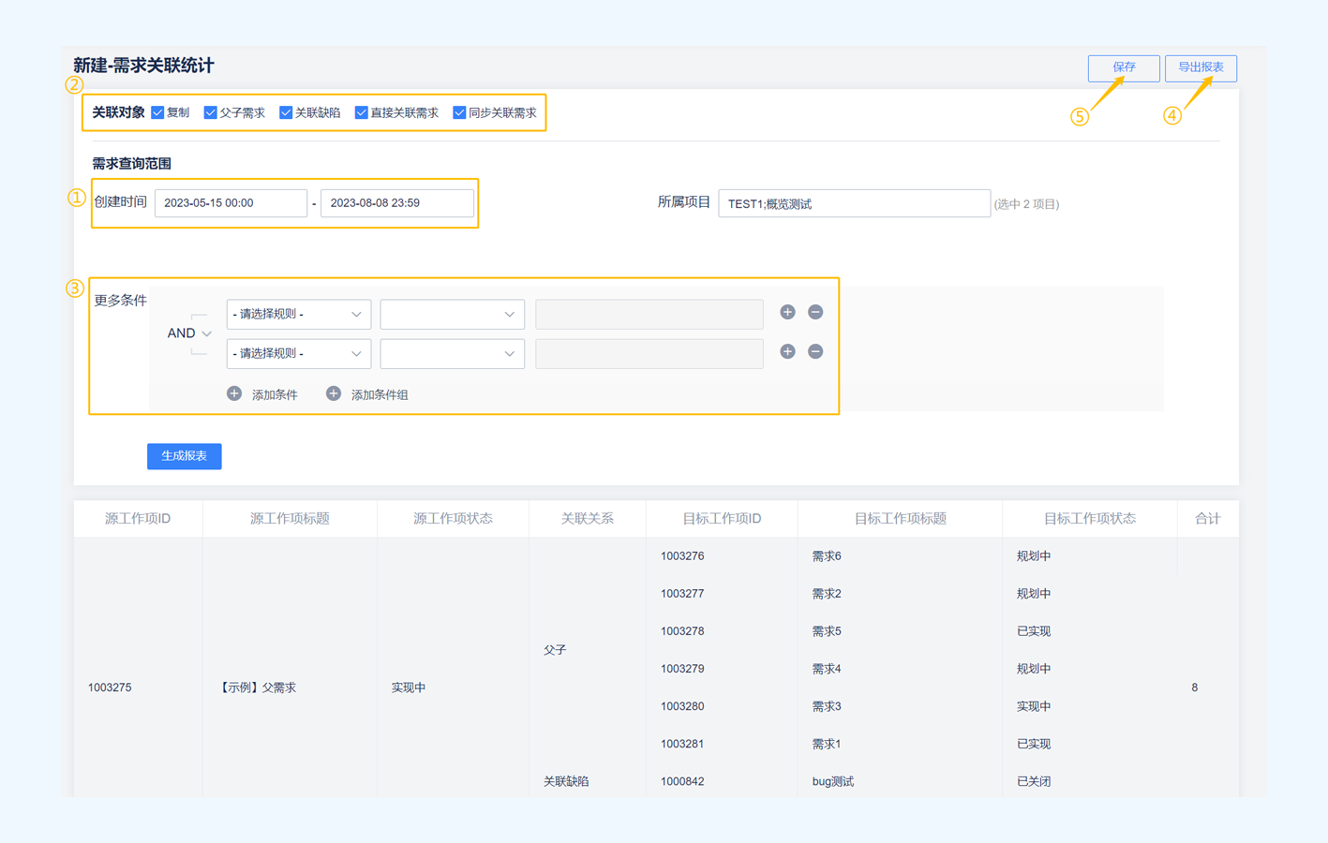Click the plus icon beside 添加条件组
The image size is (1328, 843).
[333, 393]
